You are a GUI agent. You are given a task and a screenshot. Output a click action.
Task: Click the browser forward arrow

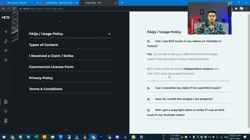click(x=9, y=9)
